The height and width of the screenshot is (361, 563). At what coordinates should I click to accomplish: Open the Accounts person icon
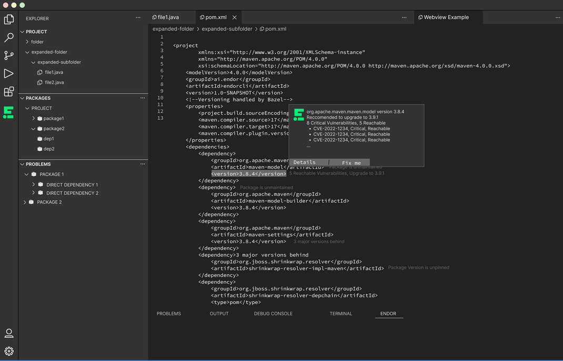(x=9, y=333)
